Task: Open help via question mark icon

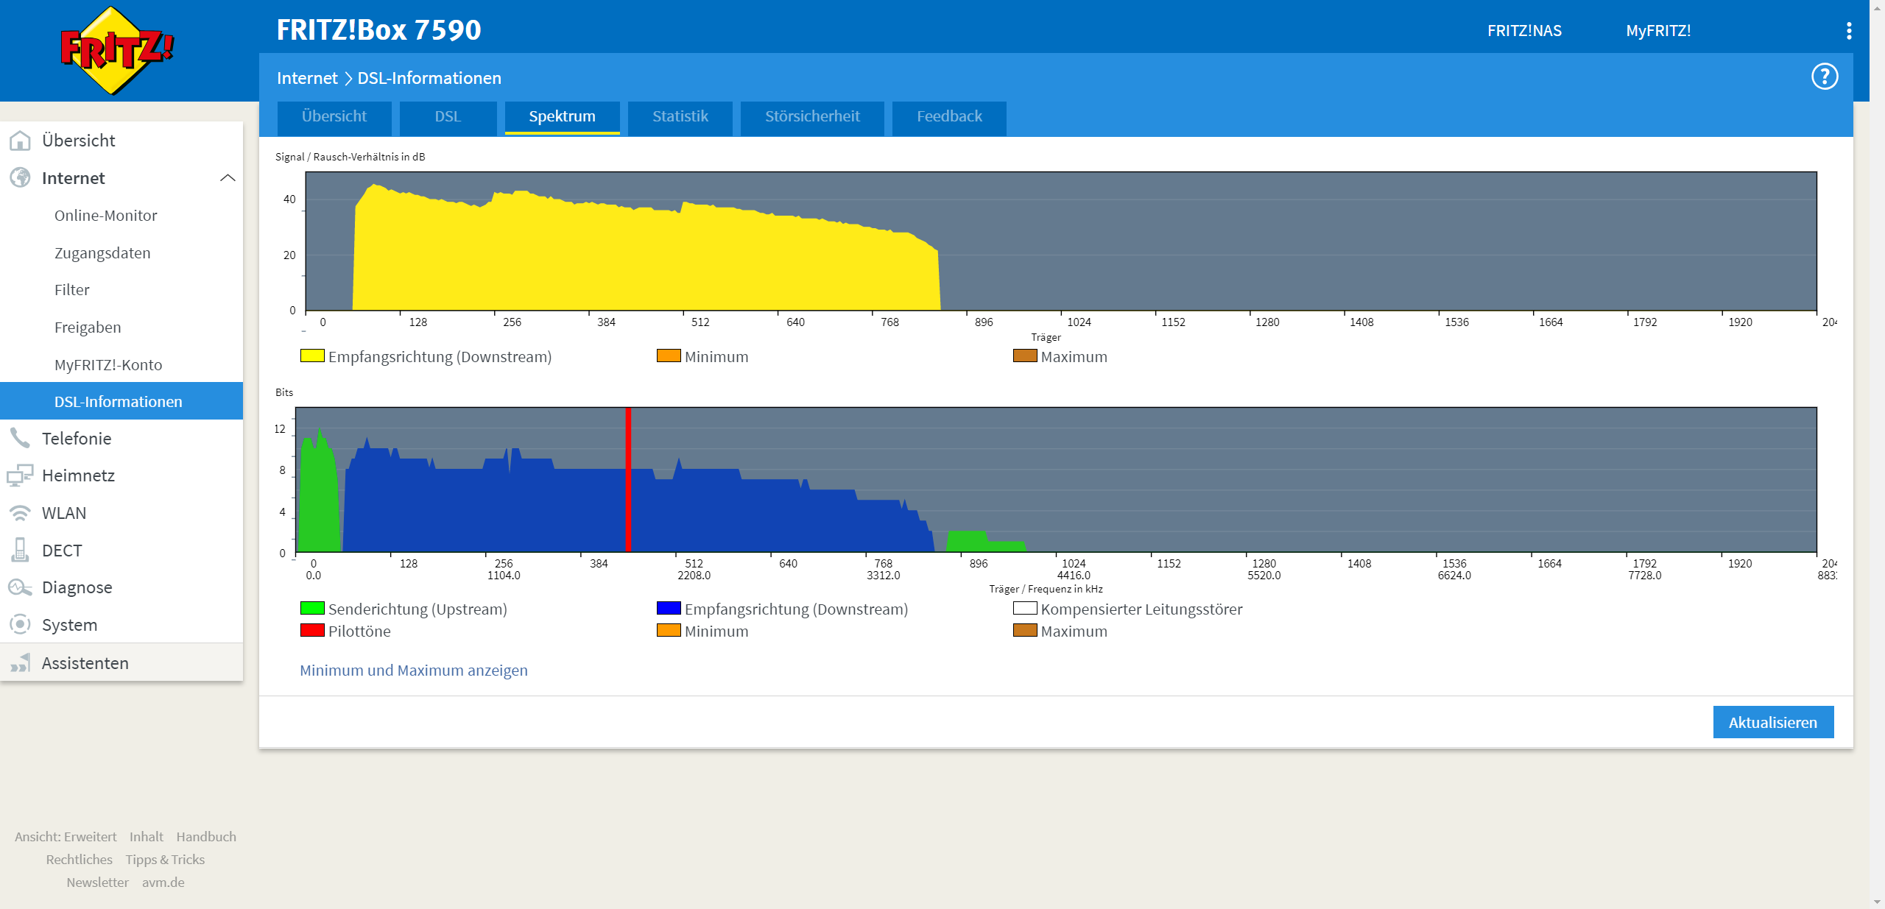Action: click(1824, 77)
